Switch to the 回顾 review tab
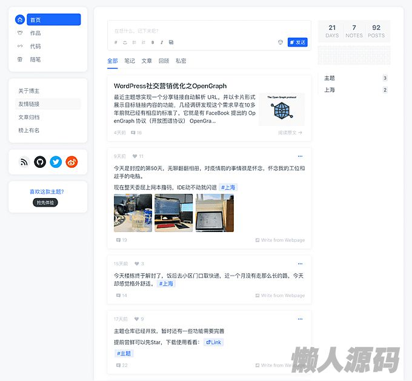Image resolution: width=412 pixels, height=381 pixels. click(164, 61)
